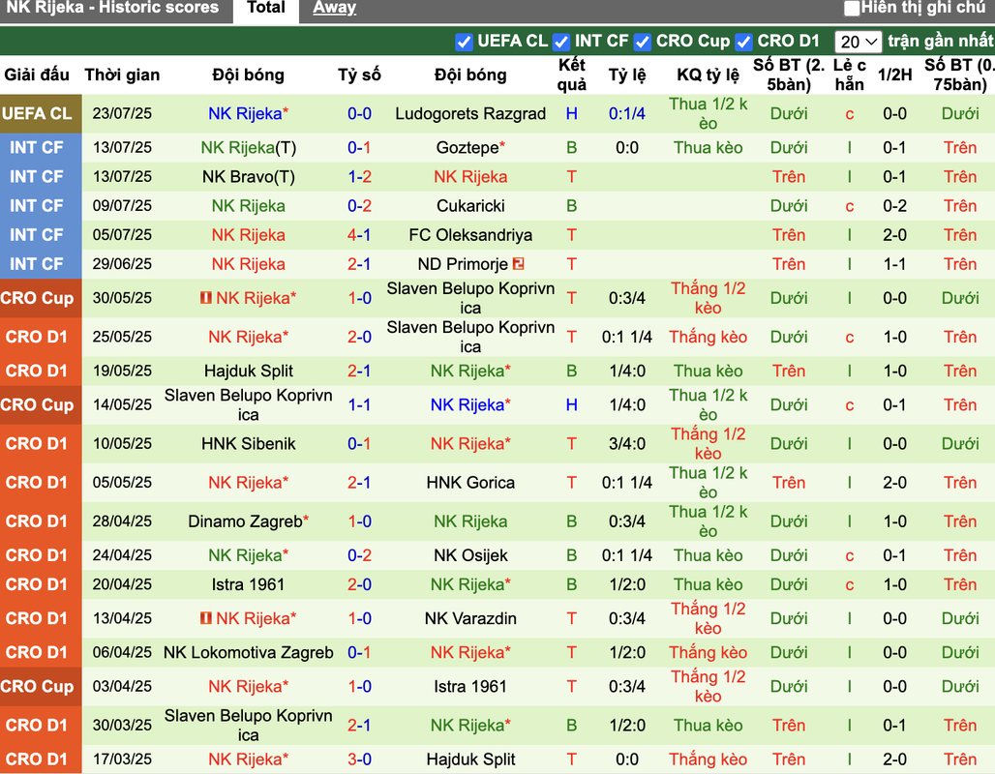Click the date 28/04/25
The width and height of the screenshot is (995, 774).
click(122, 521)
